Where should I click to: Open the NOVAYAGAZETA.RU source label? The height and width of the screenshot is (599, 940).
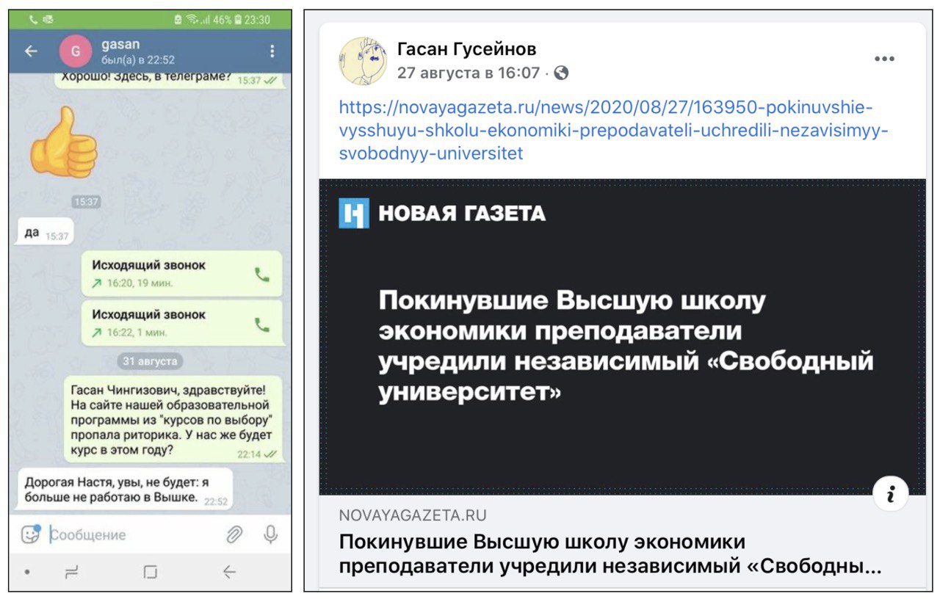tap(412, 515)
